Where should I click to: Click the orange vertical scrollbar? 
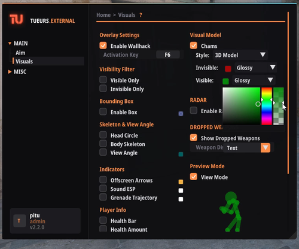click(x=288, y=93)
